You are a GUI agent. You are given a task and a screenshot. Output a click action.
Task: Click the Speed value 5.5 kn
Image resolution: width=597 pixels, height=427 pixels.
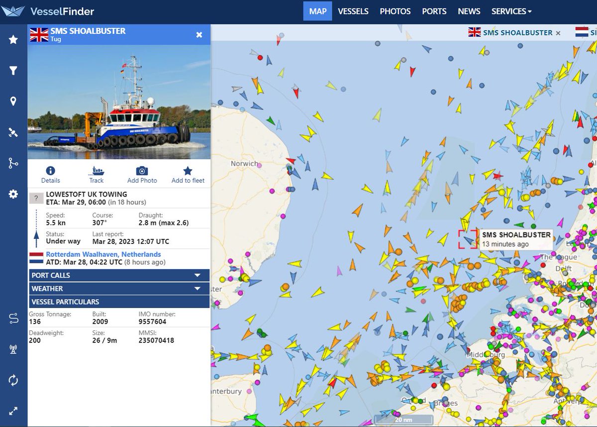(56, 222)
